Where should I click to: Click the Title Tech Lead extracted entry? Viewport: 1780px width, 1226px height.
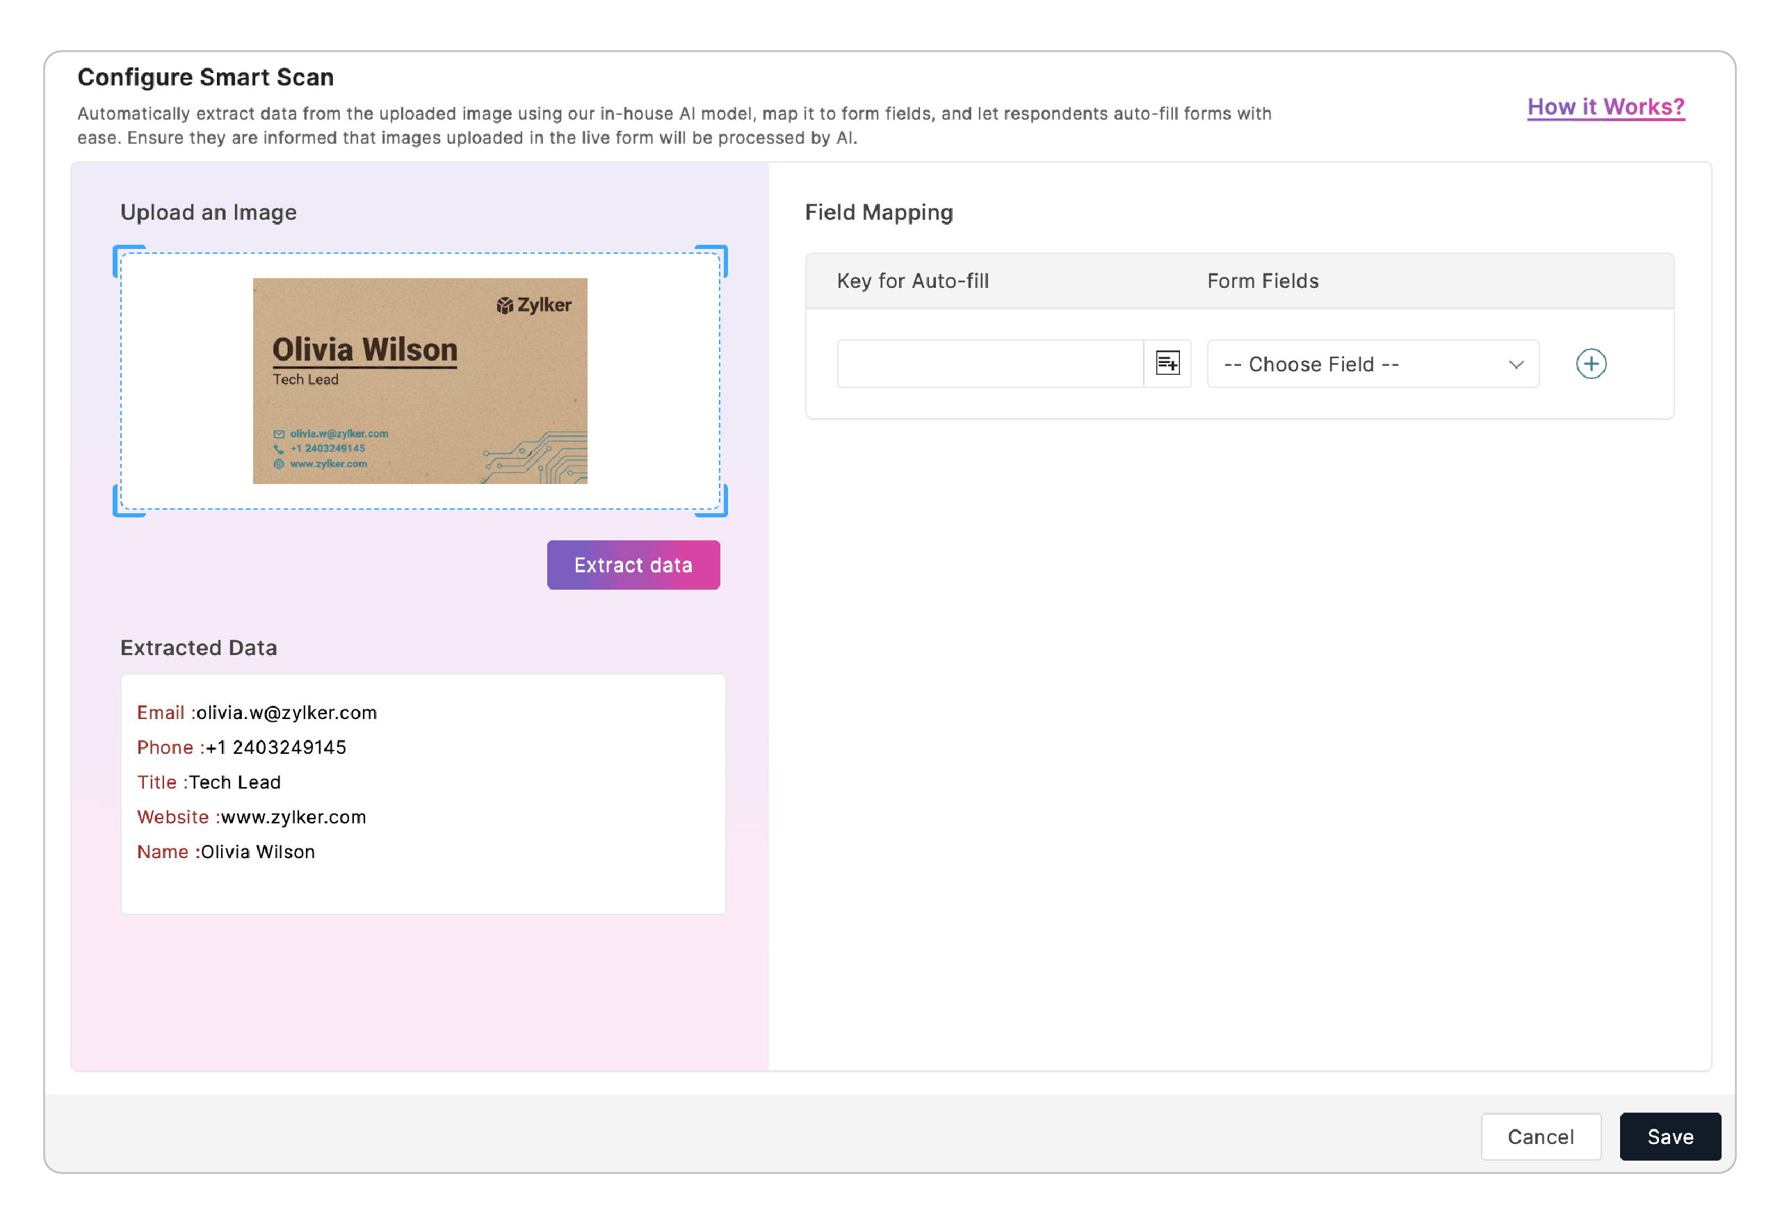click(208, 782)
